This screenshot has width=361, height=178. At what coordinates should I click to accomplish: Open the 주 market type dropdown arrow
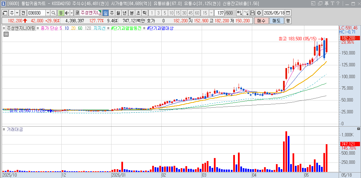click(17, 13)
